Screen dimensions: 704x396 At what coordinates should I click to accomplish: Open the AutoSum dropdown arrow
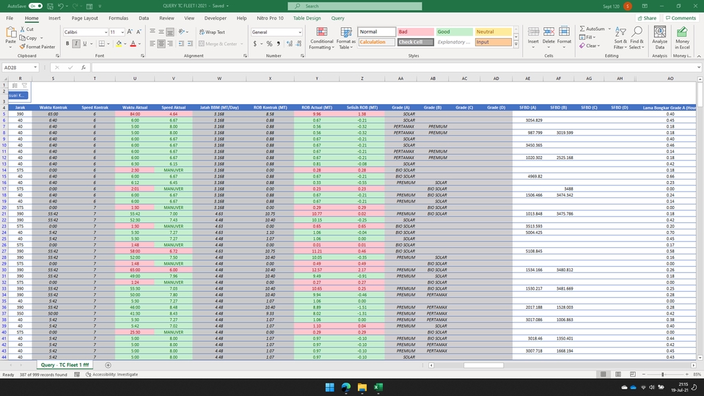pos(609,29)
